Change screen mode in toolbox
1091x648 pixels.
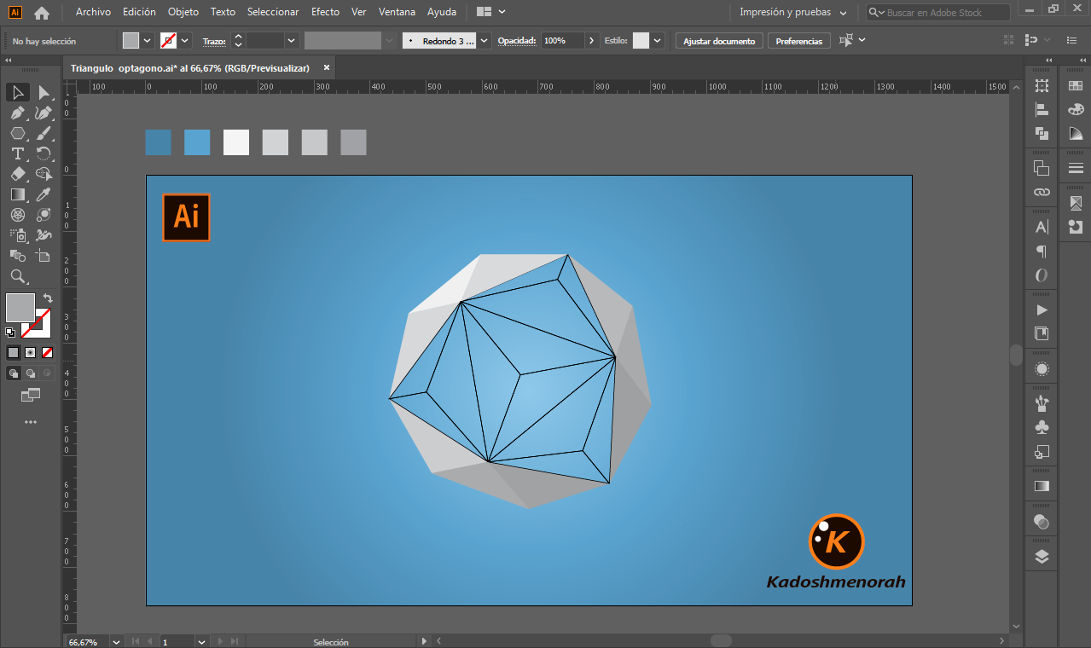click(x=31, y=395)
